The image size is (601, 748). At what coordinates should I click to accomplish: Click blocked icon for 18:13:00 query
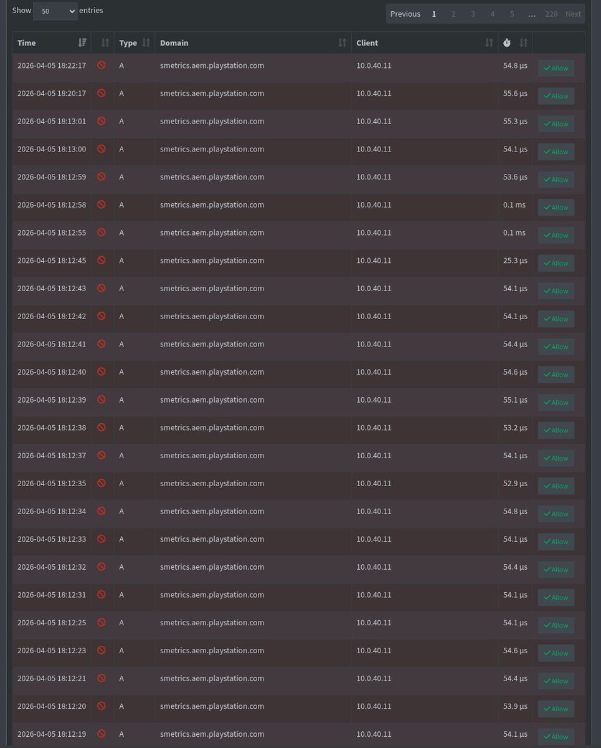pos(102,148)
